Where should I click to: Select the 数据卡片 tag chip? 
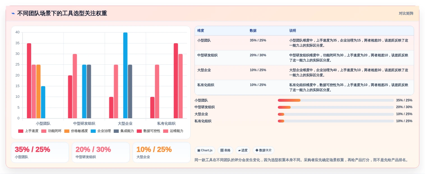(x=264, y=150)
